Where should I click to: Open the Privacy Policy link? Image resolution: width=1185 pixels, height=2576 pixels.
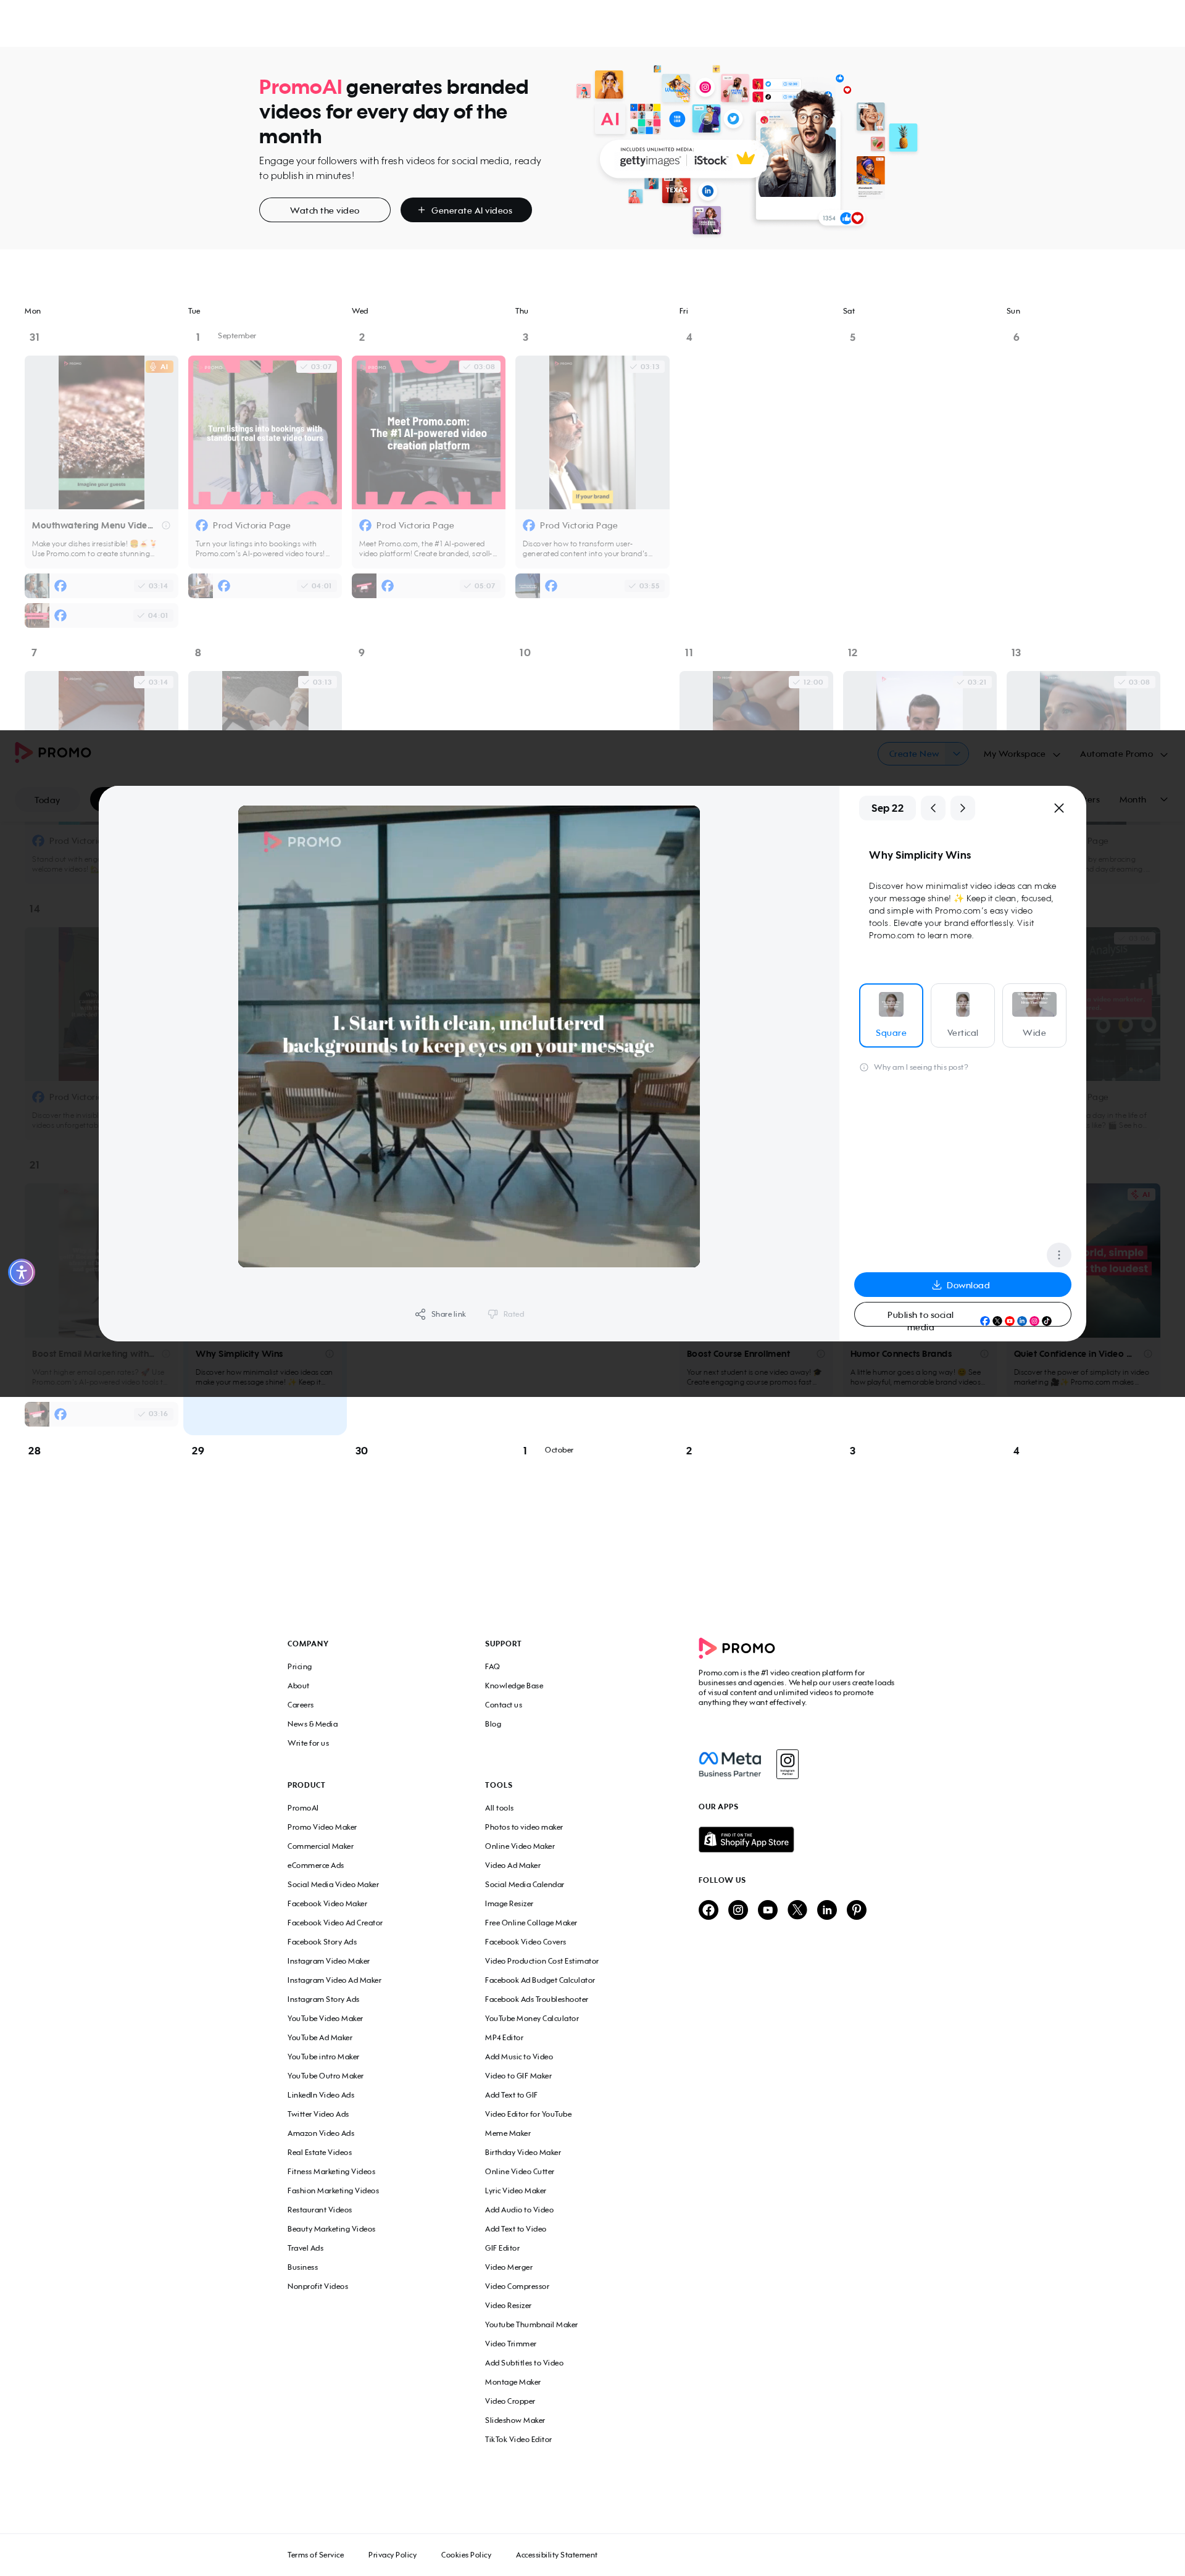point(392,2554)
